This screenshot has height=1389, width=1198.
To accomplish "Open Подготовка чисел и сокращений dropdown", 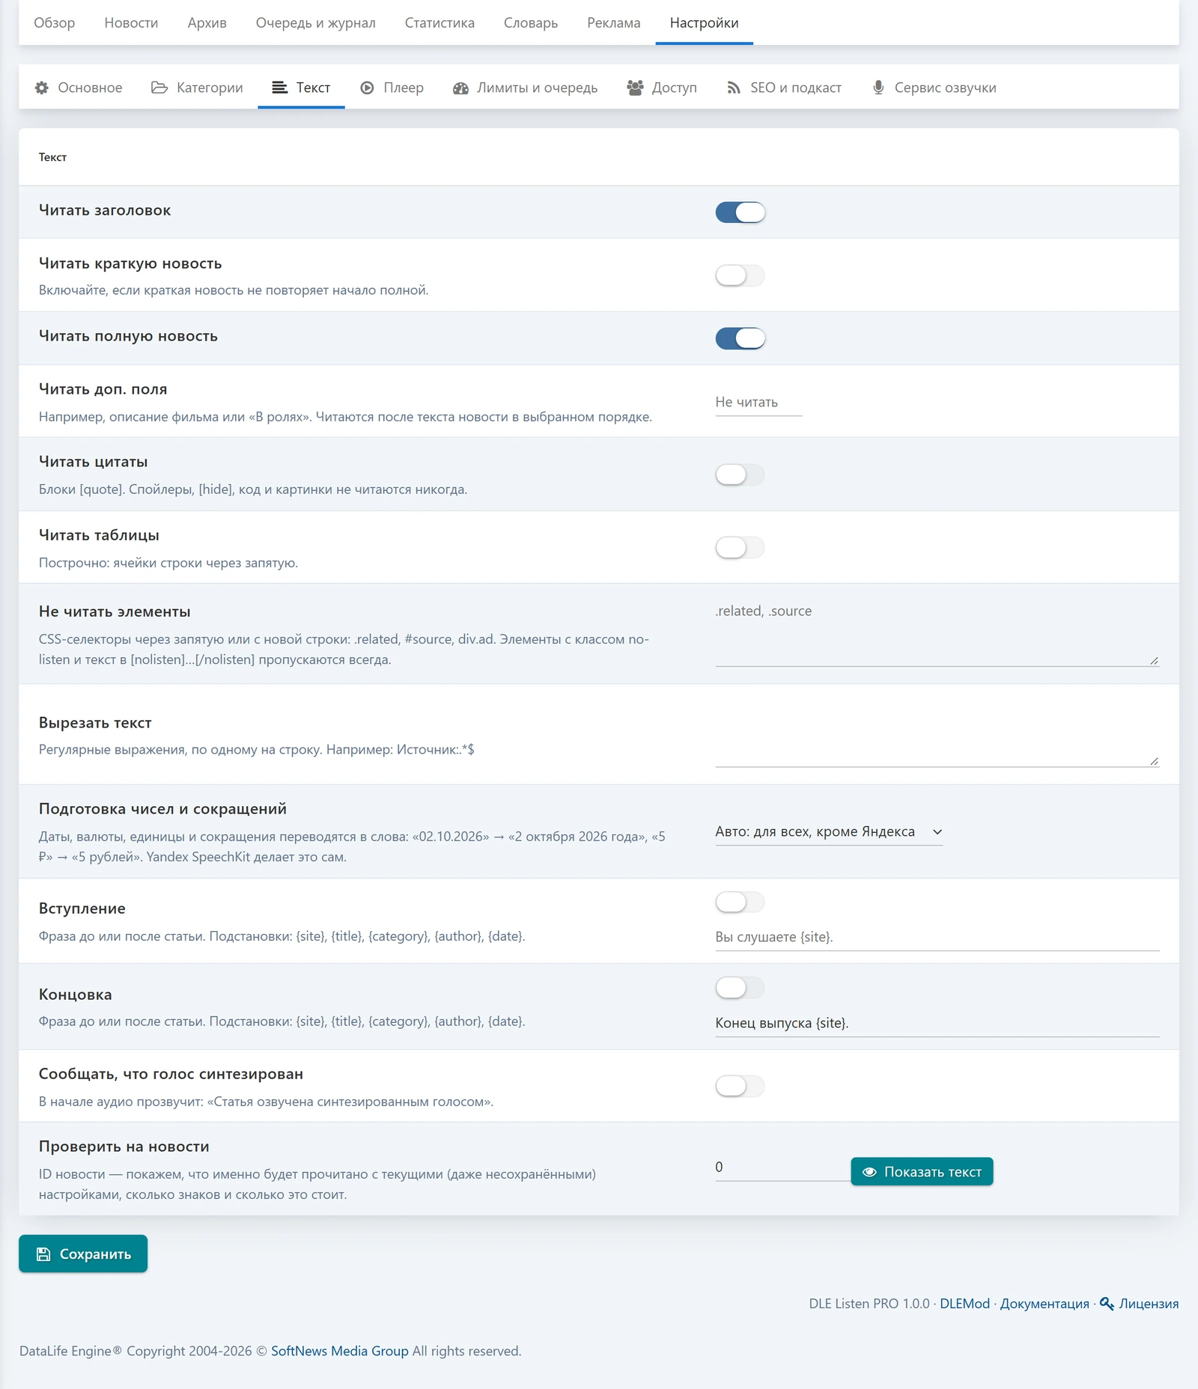I will (x=829, y=831).
